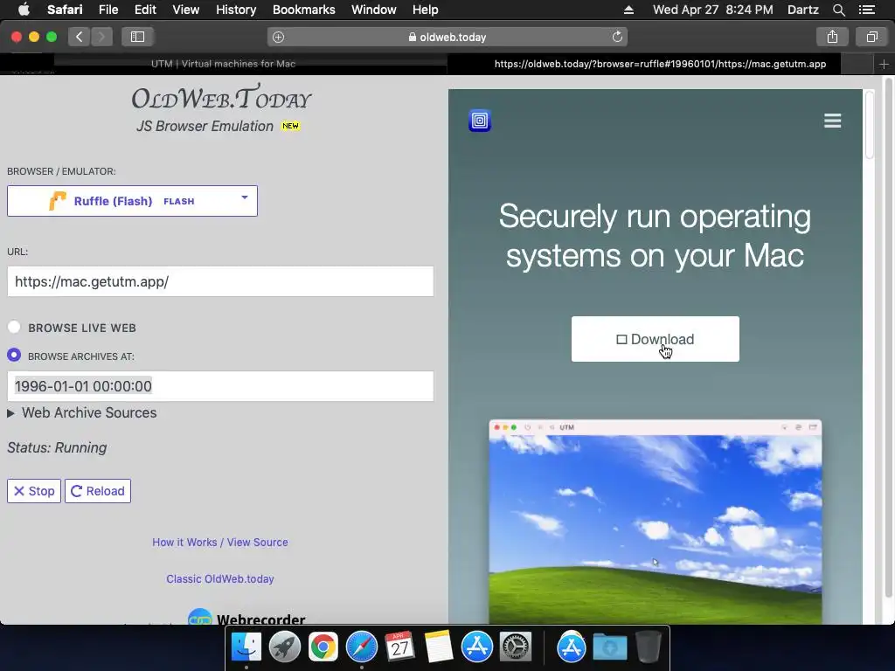Click the Ruffle logo icon in dropdown
895x671 pixels.
point(57,201)
